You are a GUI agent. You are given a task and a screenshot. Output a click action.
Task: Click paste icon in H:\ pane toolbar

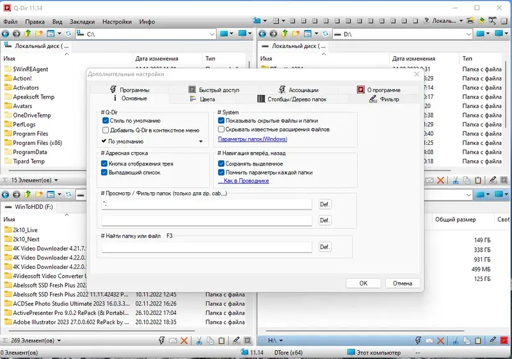478,340
